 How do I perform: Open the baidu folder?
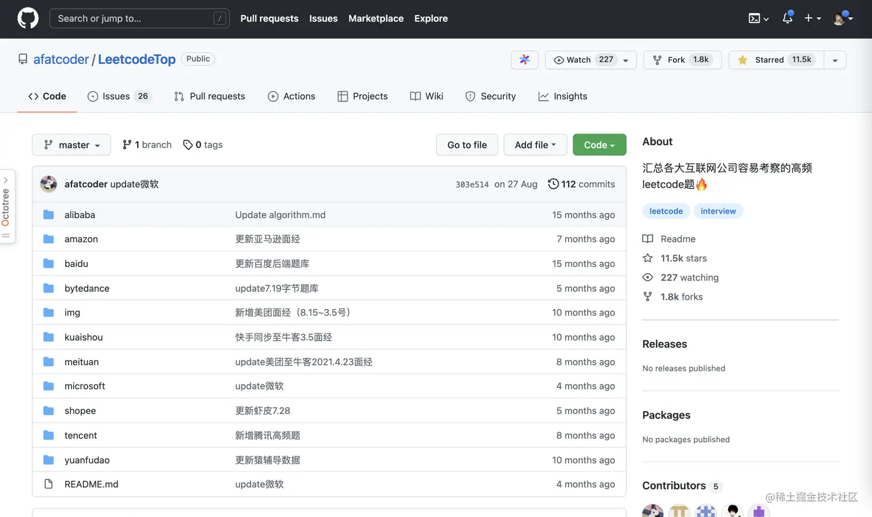pos(76,263)
